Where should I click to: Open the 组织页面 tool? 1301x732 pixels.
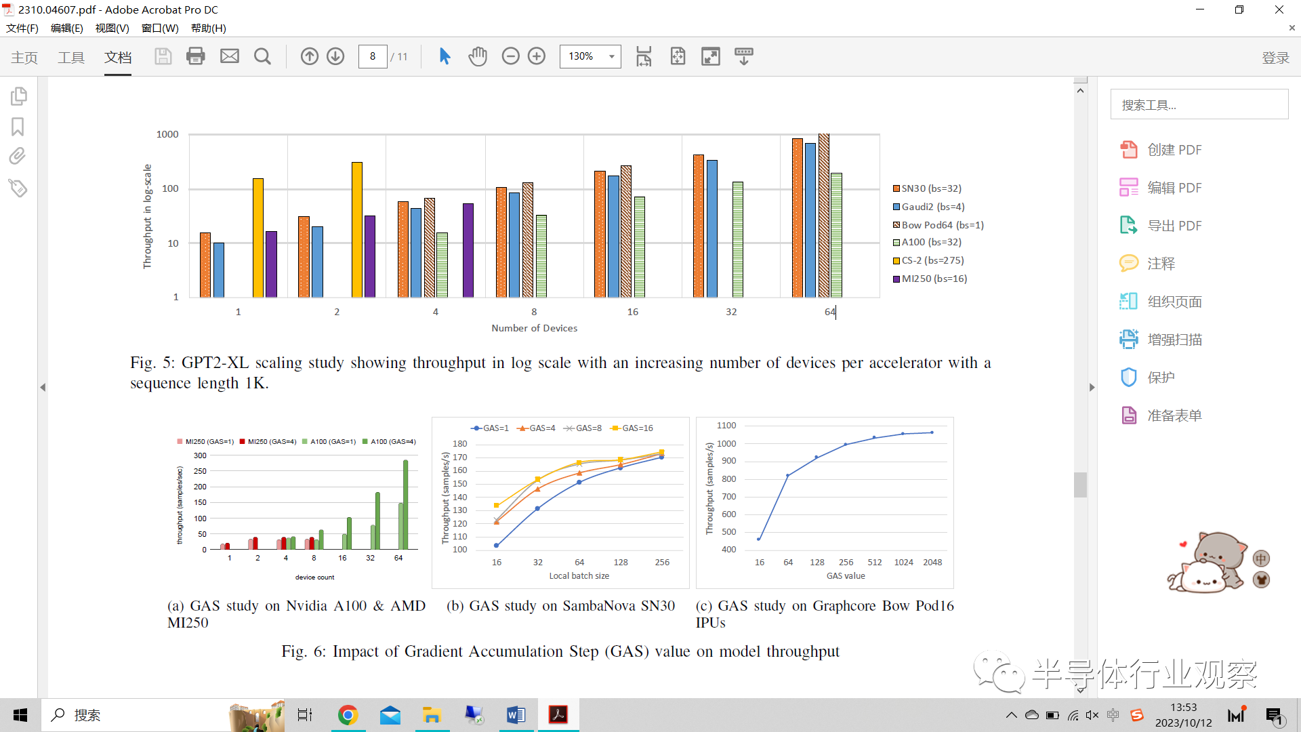1161,302
